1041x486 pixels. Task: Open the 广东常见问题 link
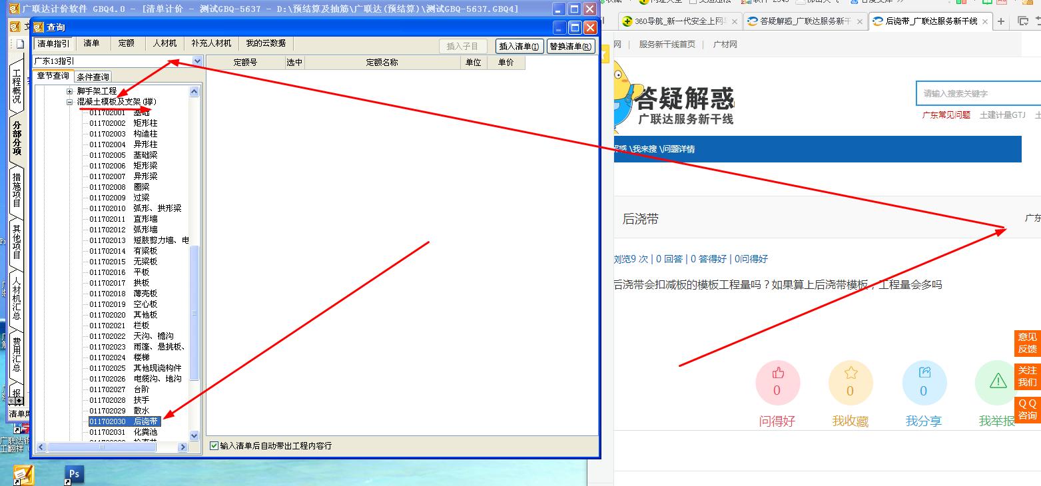(946, 115)
